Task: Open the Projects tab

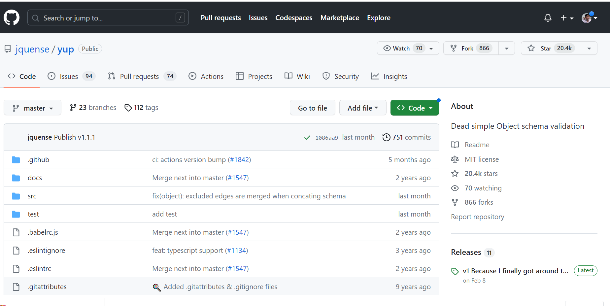Action: point(254,76)
